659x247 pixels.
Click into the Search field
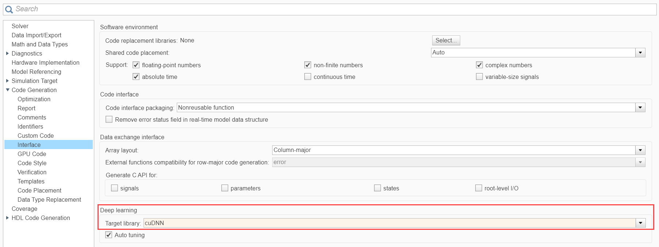point(329,9)
